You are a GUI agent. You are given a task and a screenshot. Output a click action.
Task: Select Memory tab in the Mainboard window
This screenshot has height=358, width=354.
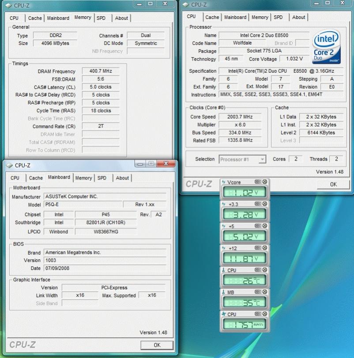tap(83, 178)
